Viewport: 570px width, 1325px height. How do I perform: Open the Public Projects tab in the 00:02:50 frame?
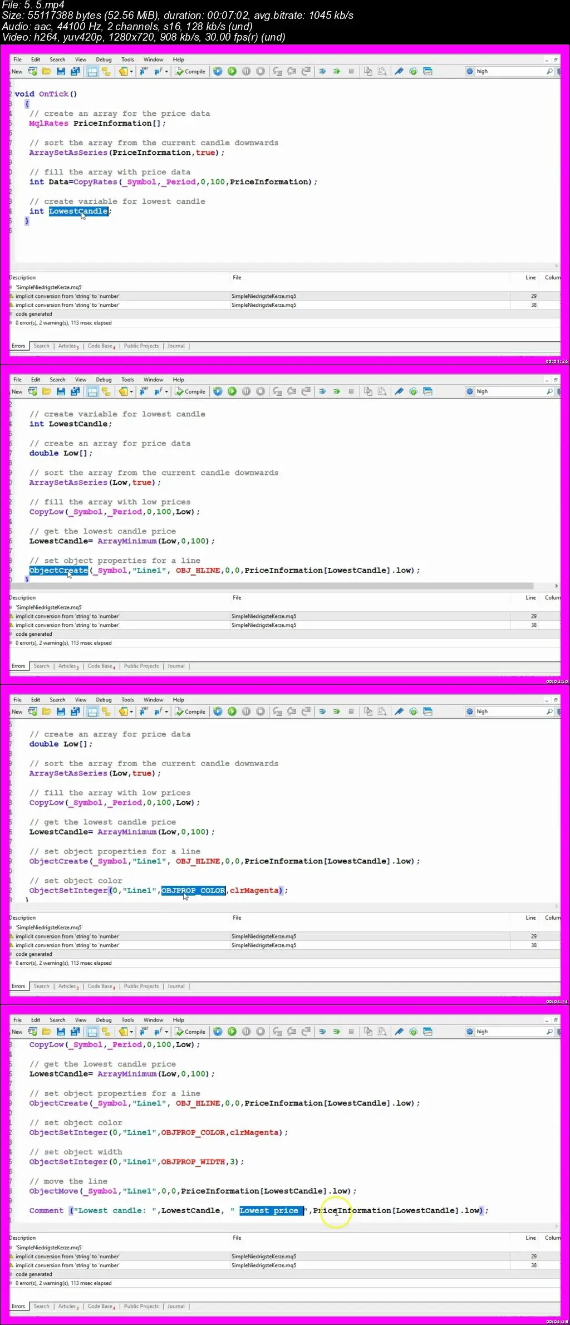(141, 666)
